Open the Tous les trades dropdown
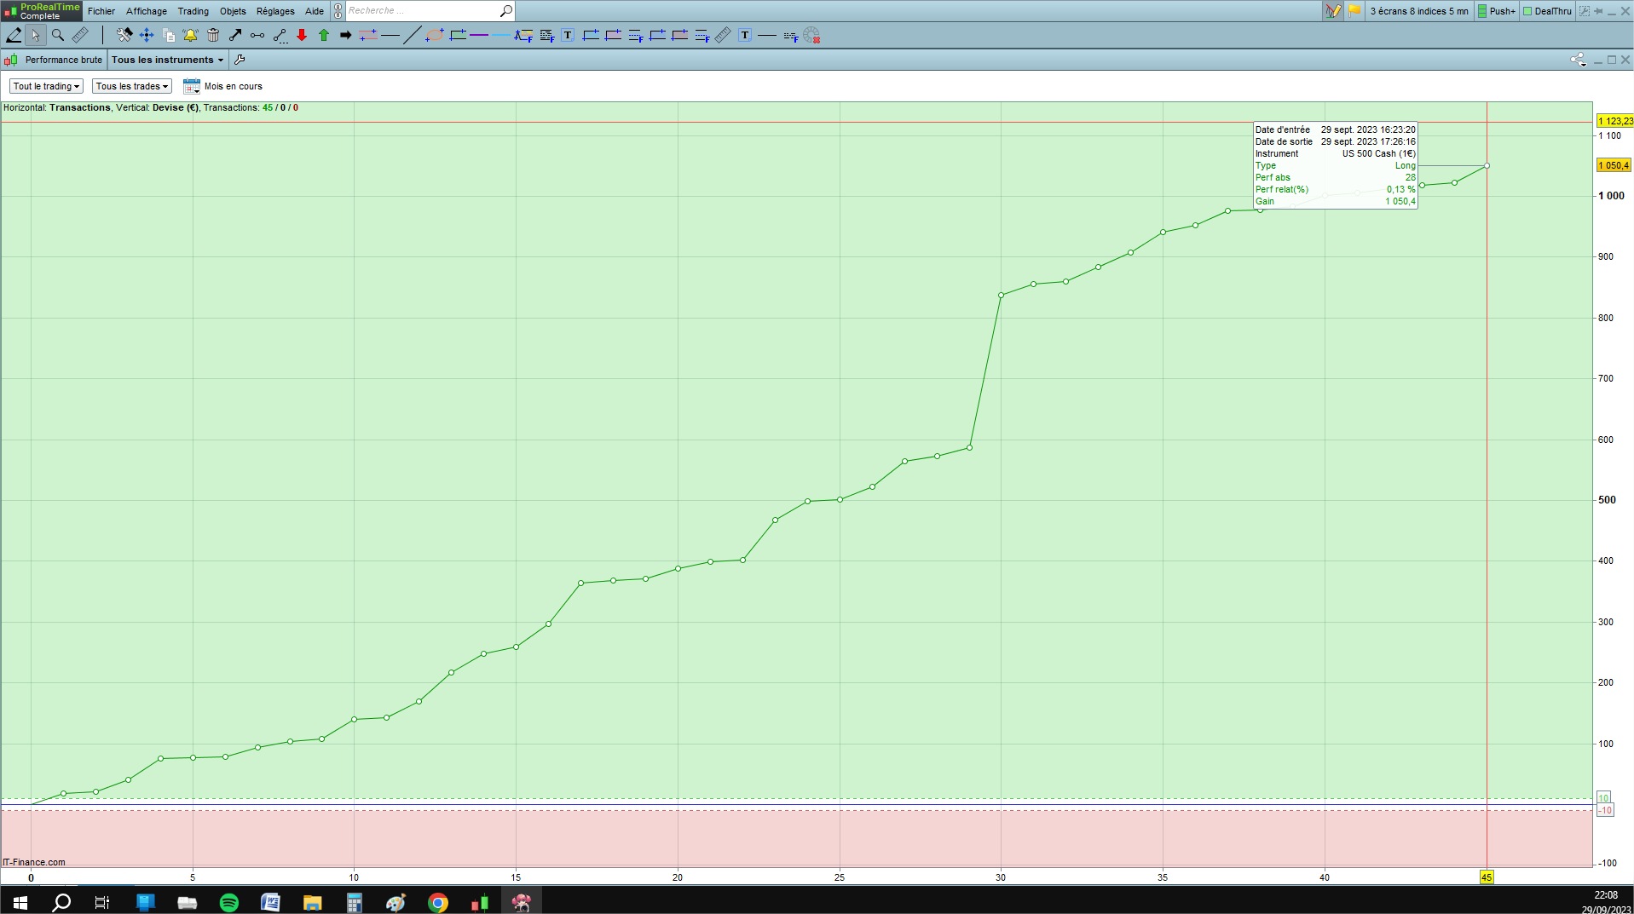Viewport: 1634px width, 914px height. coord(132,86)
